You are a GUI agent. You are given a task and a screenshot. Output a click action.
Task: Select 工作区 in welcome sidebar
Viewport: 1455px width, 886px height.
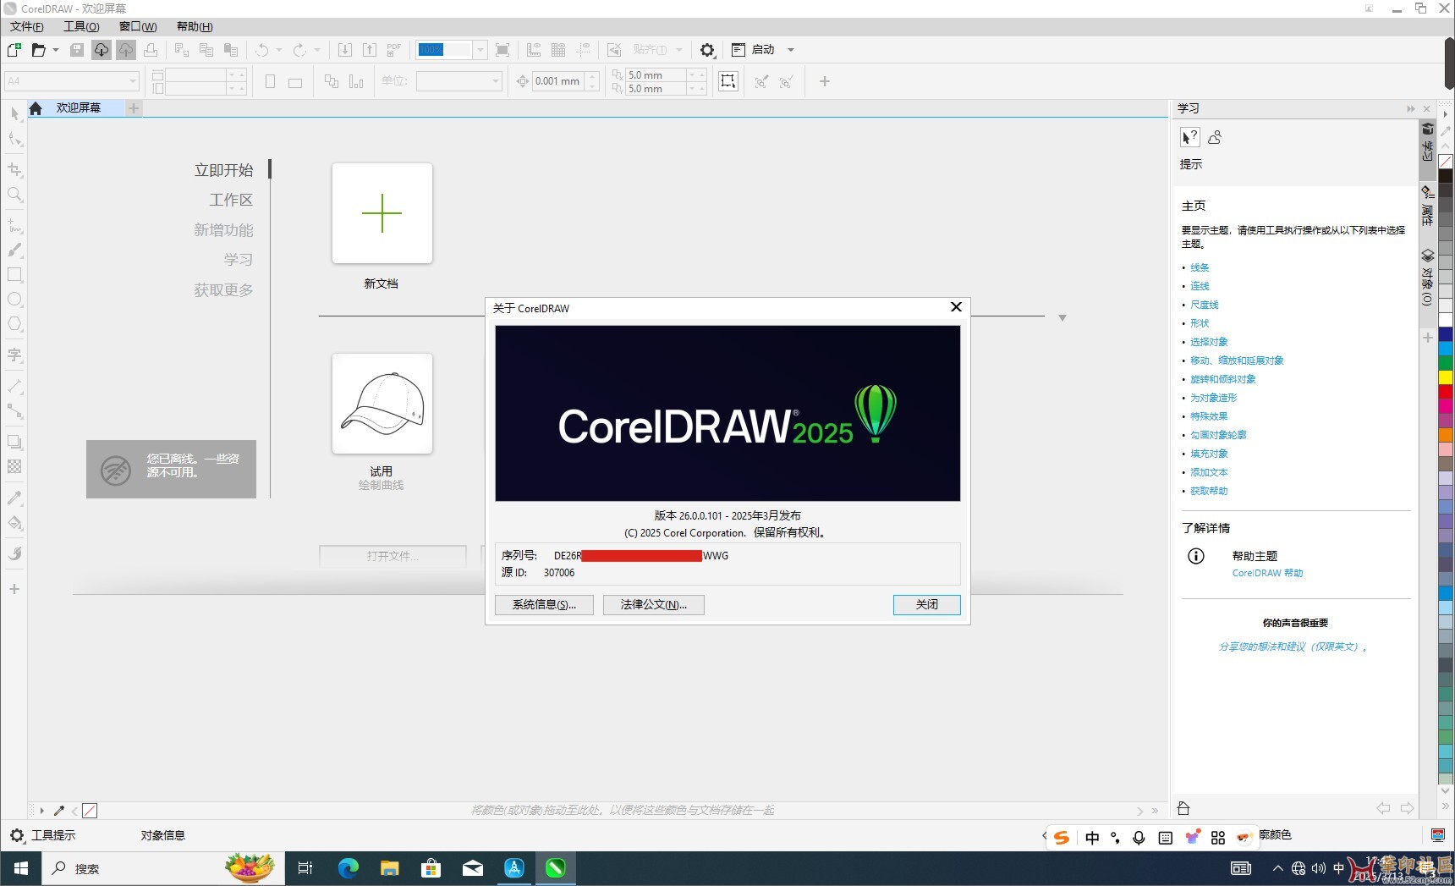231,200
